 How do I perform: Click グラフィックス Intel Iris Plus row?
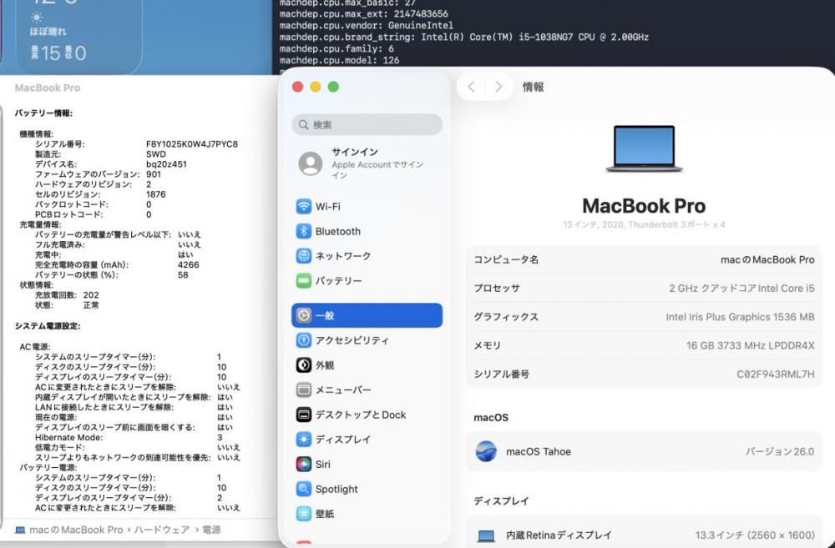(644, 317)
